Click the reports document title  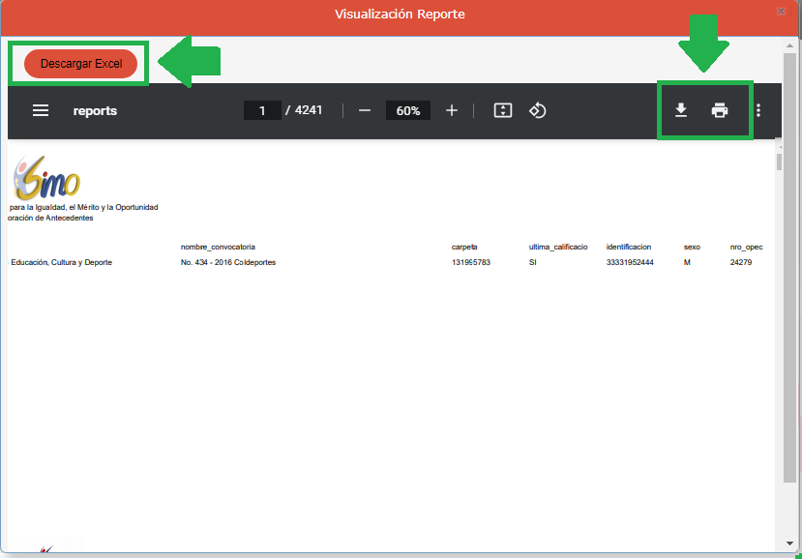[95, 110]
